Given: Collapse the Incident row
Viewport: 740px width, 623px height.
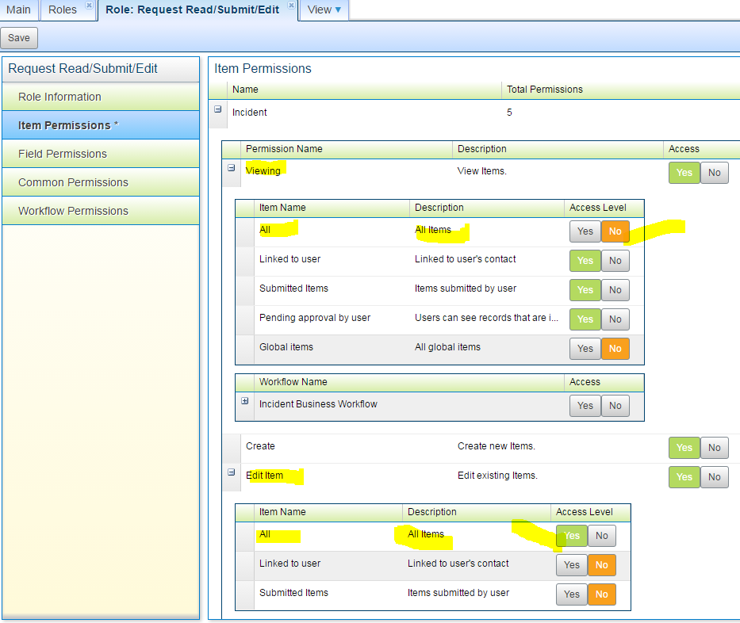Looking at the screenshot, I should click(x=217, y=109).
